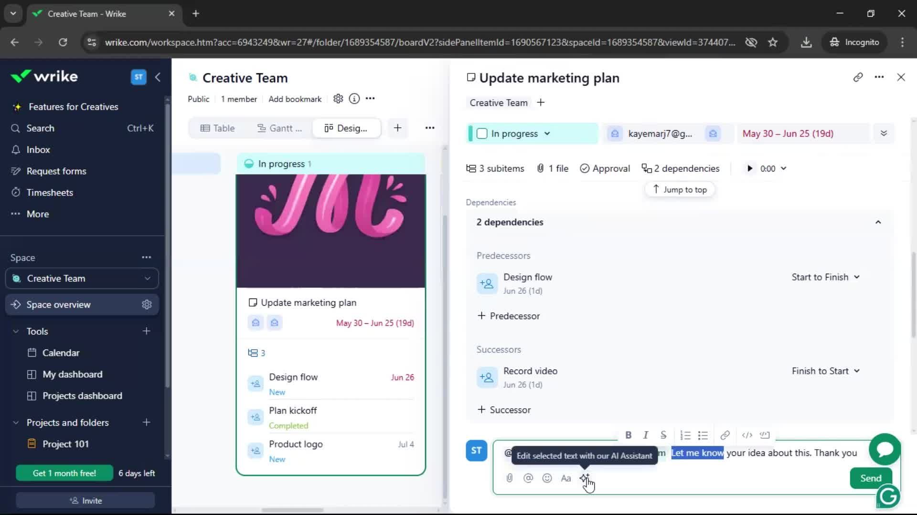Open the chat support bubble
917x515 pixels.
click(x=885, y=449)
